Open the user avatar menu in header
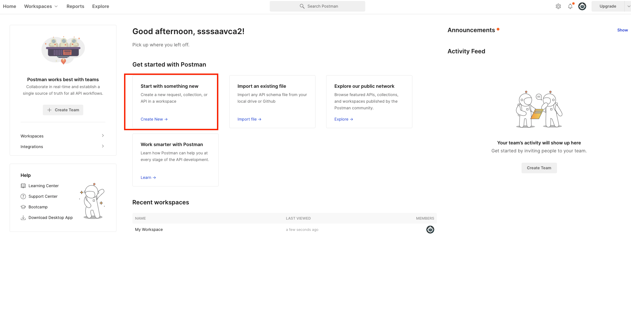 pos(582,6)
